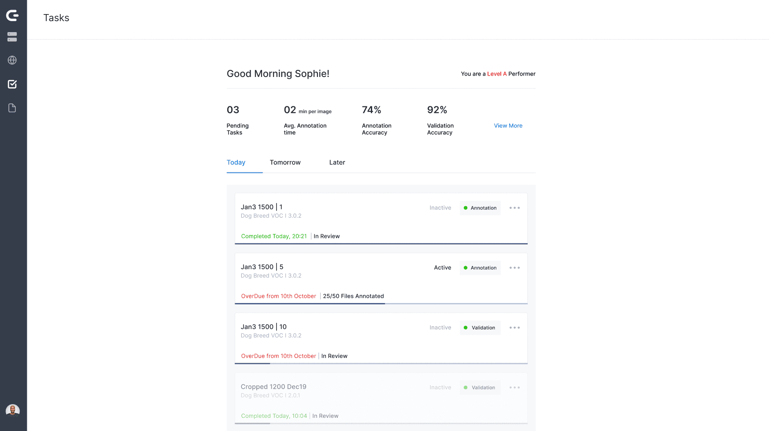Open more options for Cropped 1200 Dec19
Viewport: 769px width, 431px height.
pyautogui.click(x=514, y=387)
